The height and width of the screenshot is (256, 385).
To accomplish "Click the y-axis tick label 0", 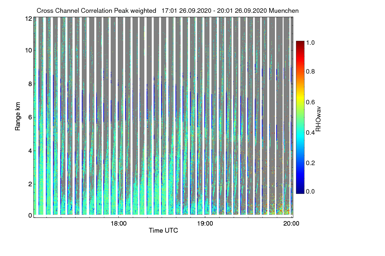I will coord(30,216).
